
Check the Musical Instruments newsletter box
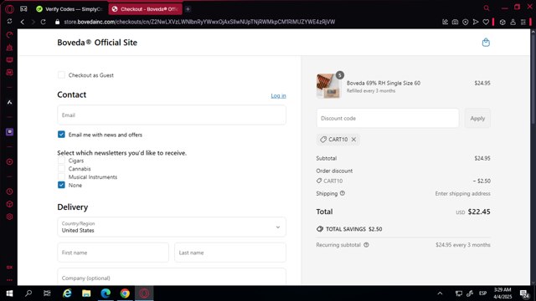(61, 176)
